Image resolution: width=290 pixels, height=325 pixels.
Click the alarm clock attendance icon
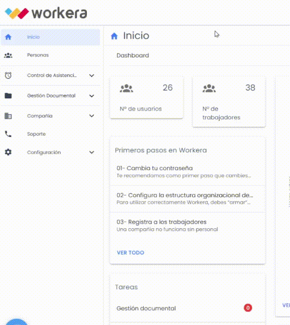(x=8, y=75)
